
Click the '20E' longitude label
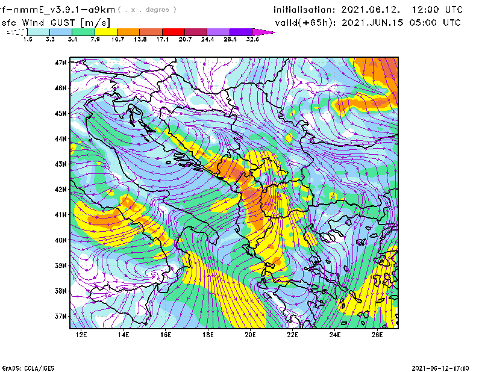coord(250,335)
